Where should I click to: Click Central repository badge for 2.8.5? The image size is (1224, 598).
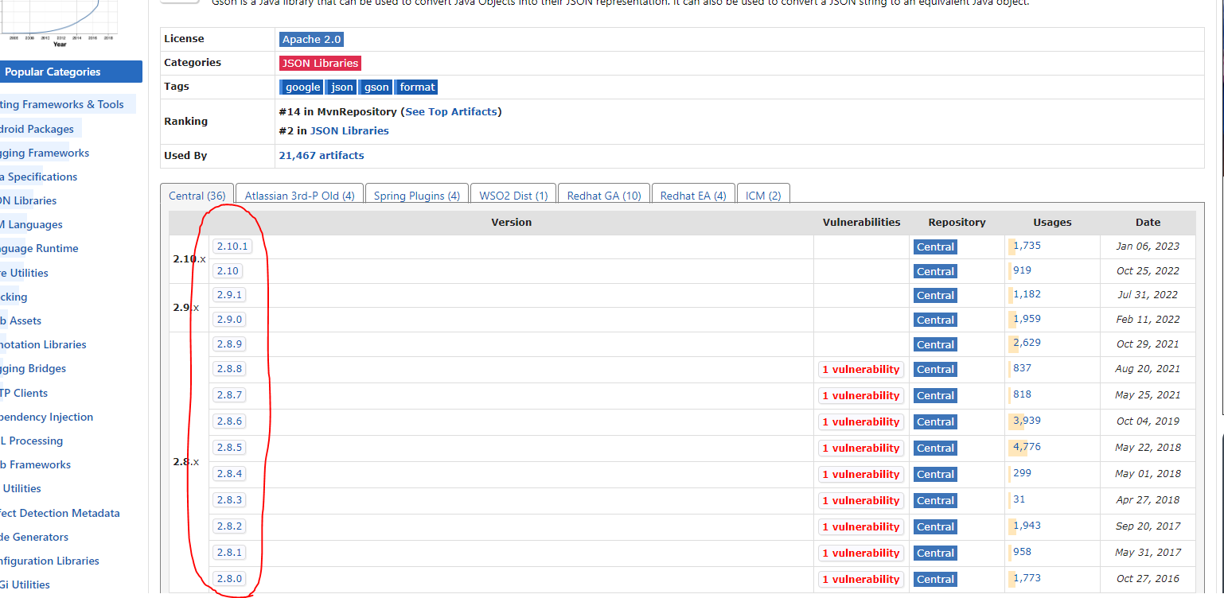coord(935,448)
